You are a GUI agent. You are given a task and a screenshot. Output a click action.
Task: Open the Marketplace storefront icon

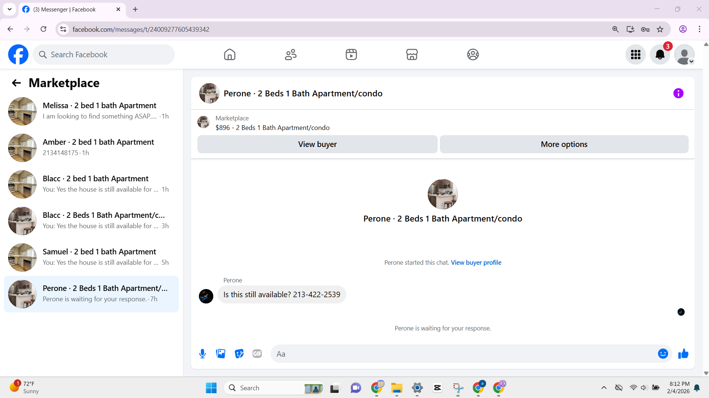pos(412,55)
